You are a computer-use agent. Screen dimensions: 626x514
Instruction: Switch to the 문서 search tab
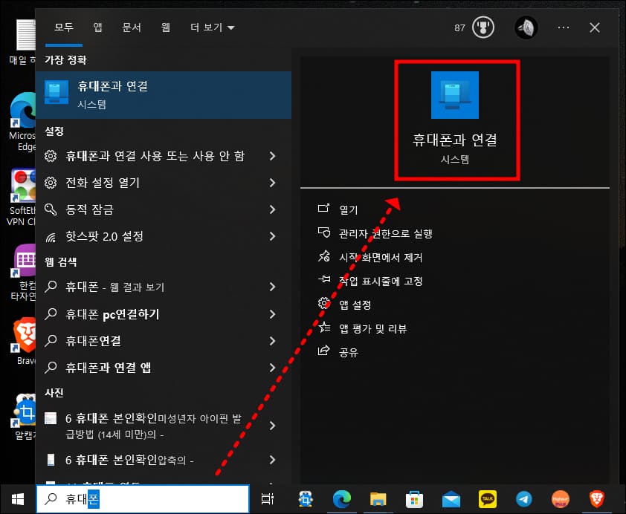tap(132, 27)
